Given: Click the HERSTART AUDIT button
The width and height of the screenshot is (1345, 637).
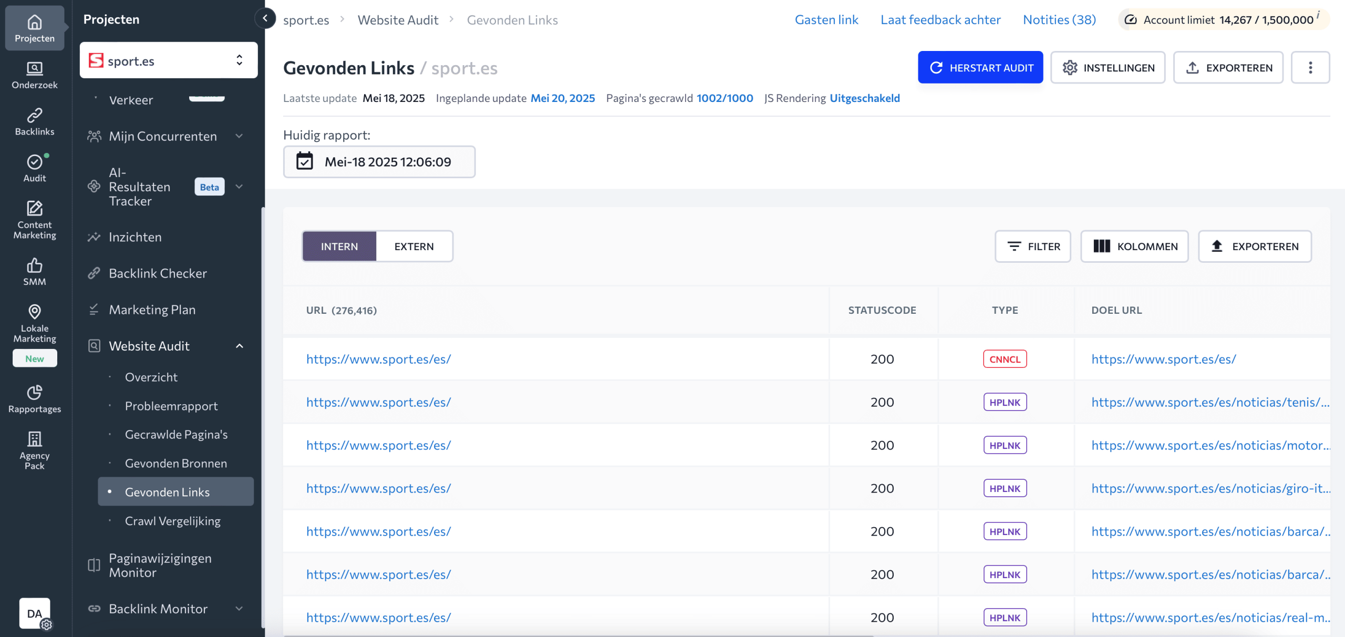Looking at the screenshot, I should (x=980, y=67).
